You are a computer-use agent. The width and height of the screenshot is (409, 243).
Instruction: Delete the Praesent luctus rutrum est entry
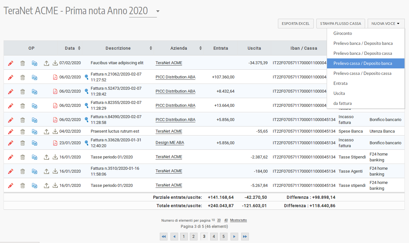pos(23,131)
